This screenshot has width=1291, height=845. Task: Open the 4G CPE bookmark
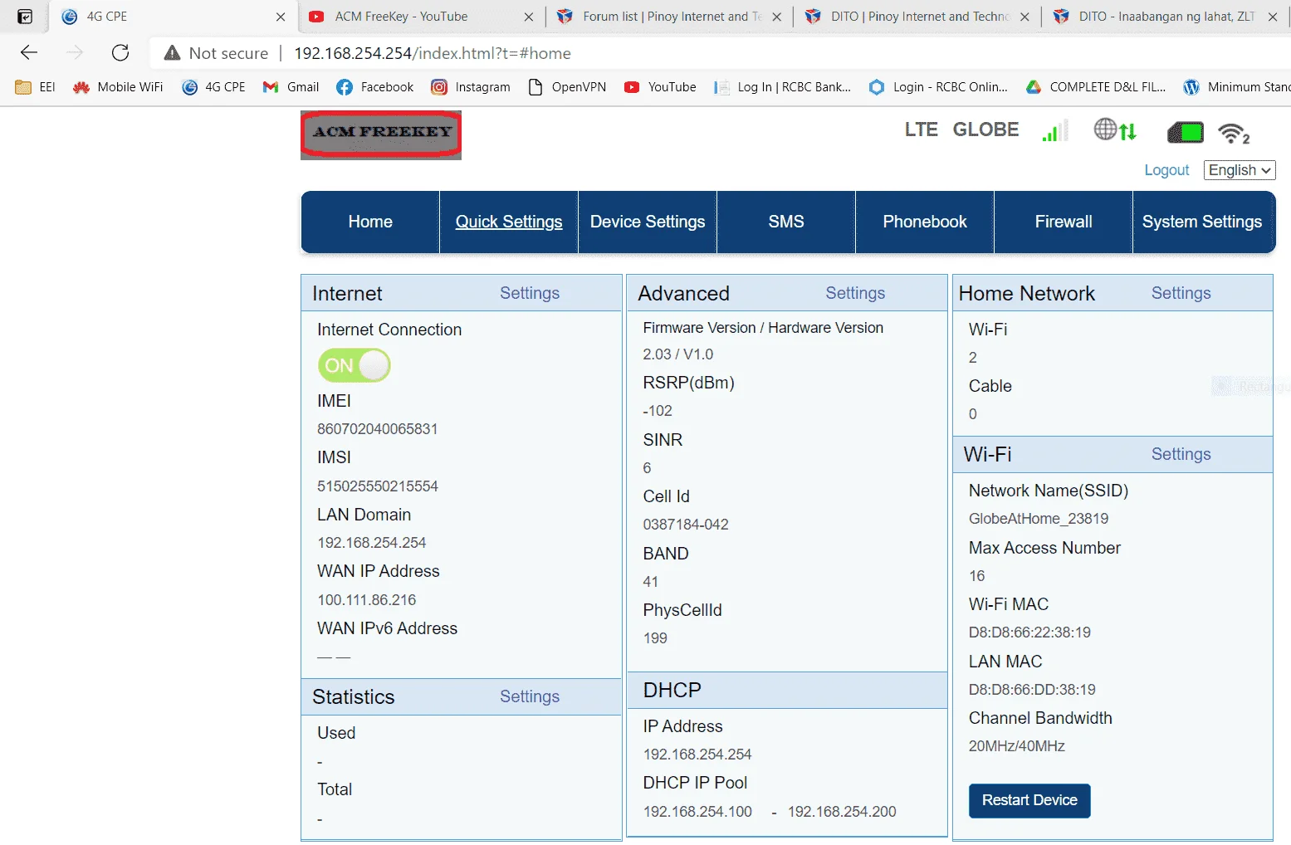point(214,87)
